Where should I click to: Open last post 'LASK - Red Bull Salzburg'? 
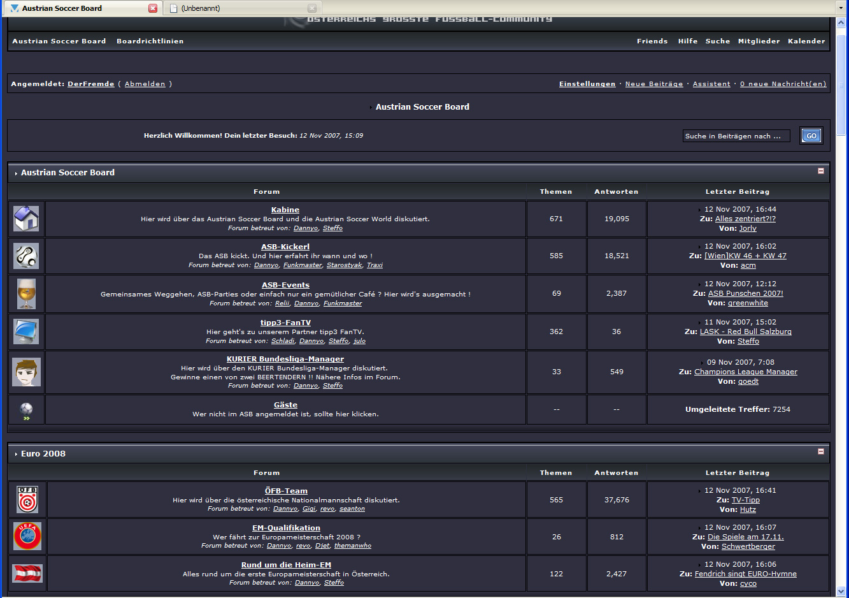pyautogui.click(x=746, y=332)
